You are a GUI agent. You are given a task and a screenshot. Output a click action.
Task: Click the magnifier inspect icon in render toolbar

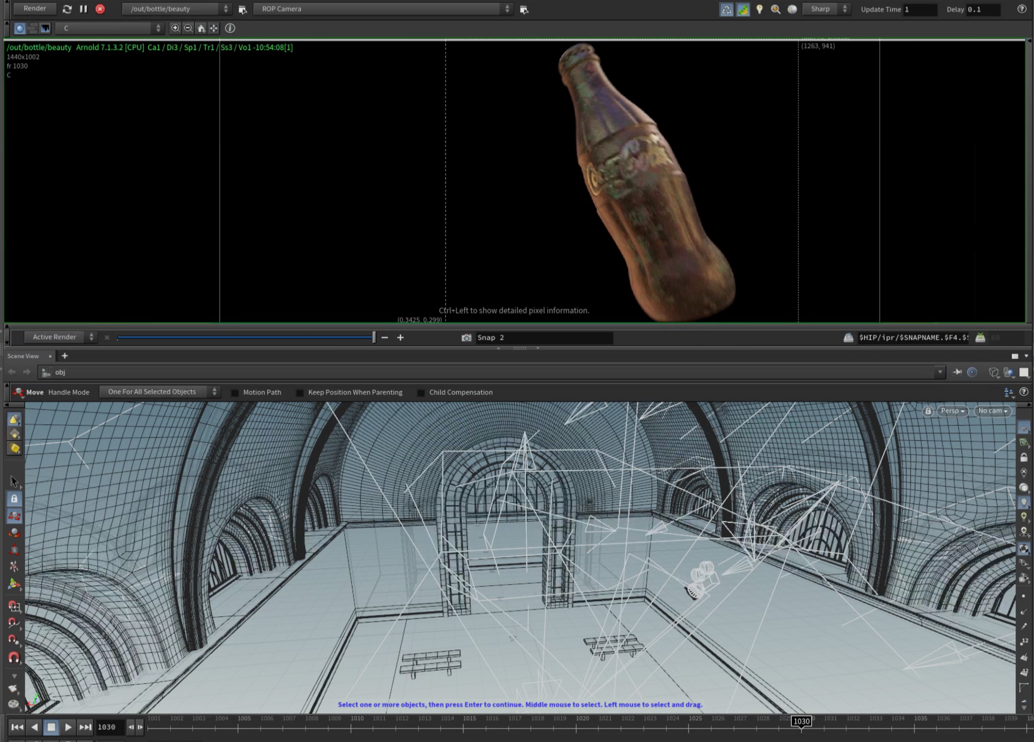coord(776,10)
